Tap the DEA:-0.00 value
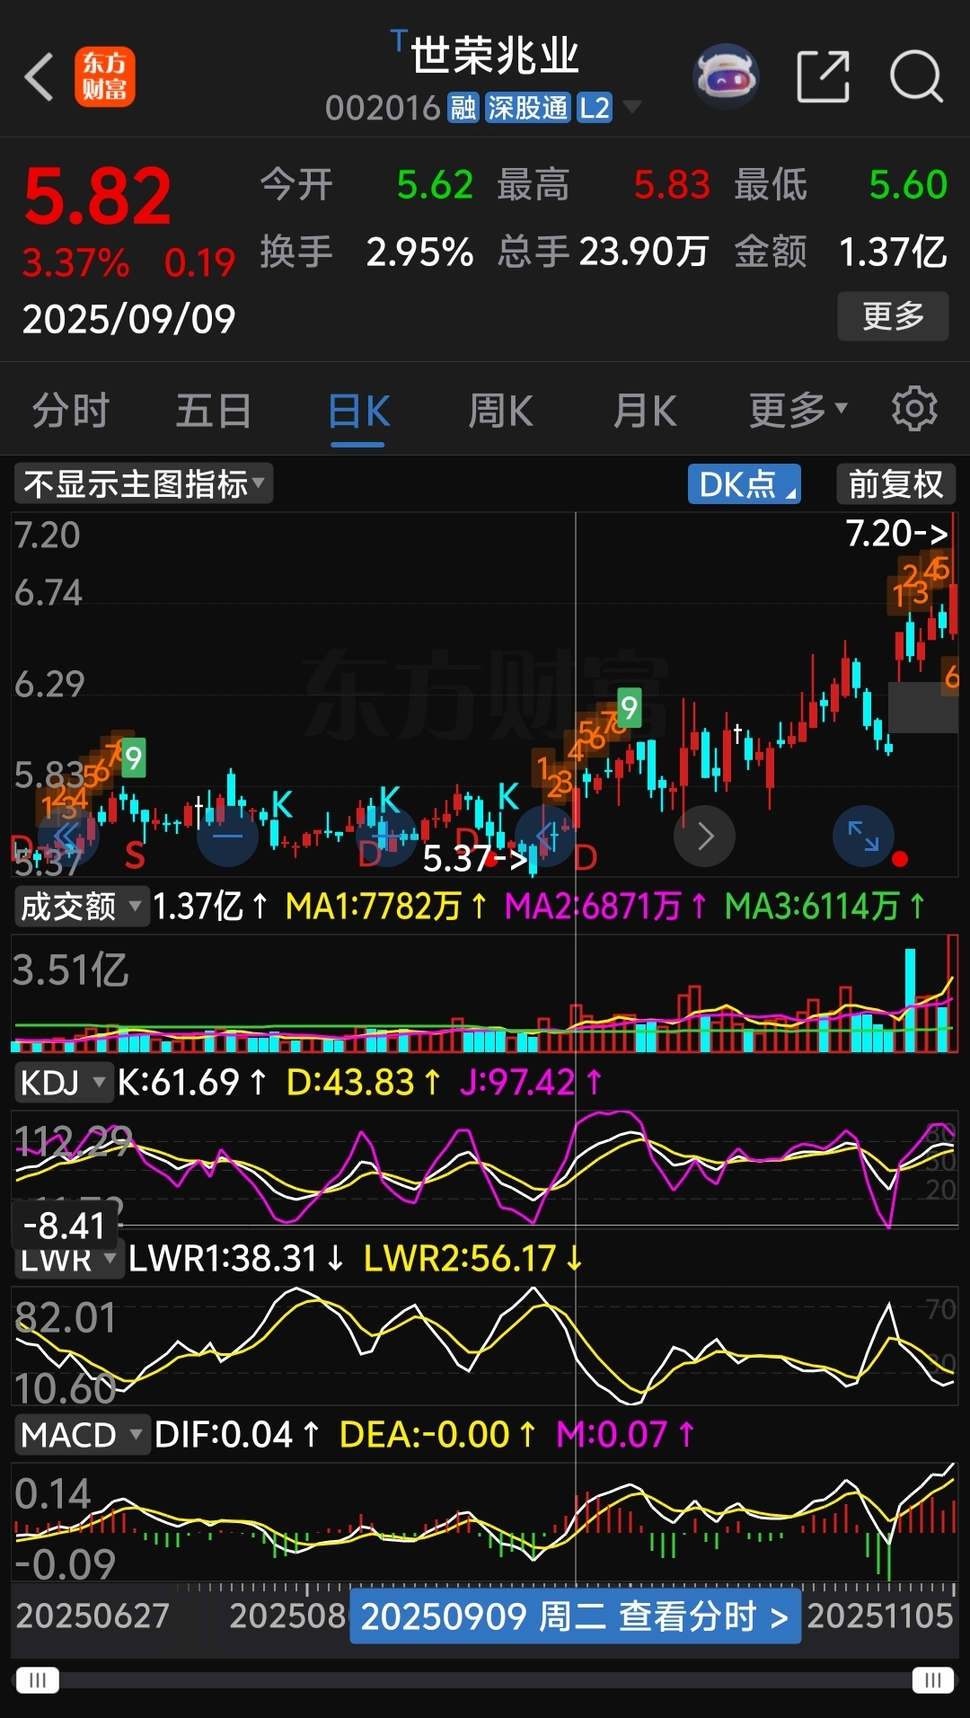 [437, 1434]
